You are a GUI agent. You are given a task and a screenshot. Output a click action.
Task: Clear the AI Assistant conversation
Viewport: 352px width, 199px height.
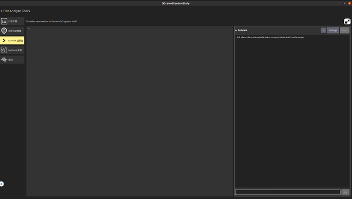pos(344,30)
